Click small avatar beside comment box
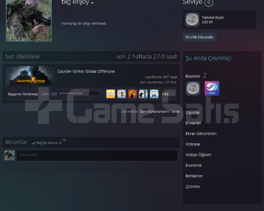The image size is (264, 211). [x=10, y=155]
